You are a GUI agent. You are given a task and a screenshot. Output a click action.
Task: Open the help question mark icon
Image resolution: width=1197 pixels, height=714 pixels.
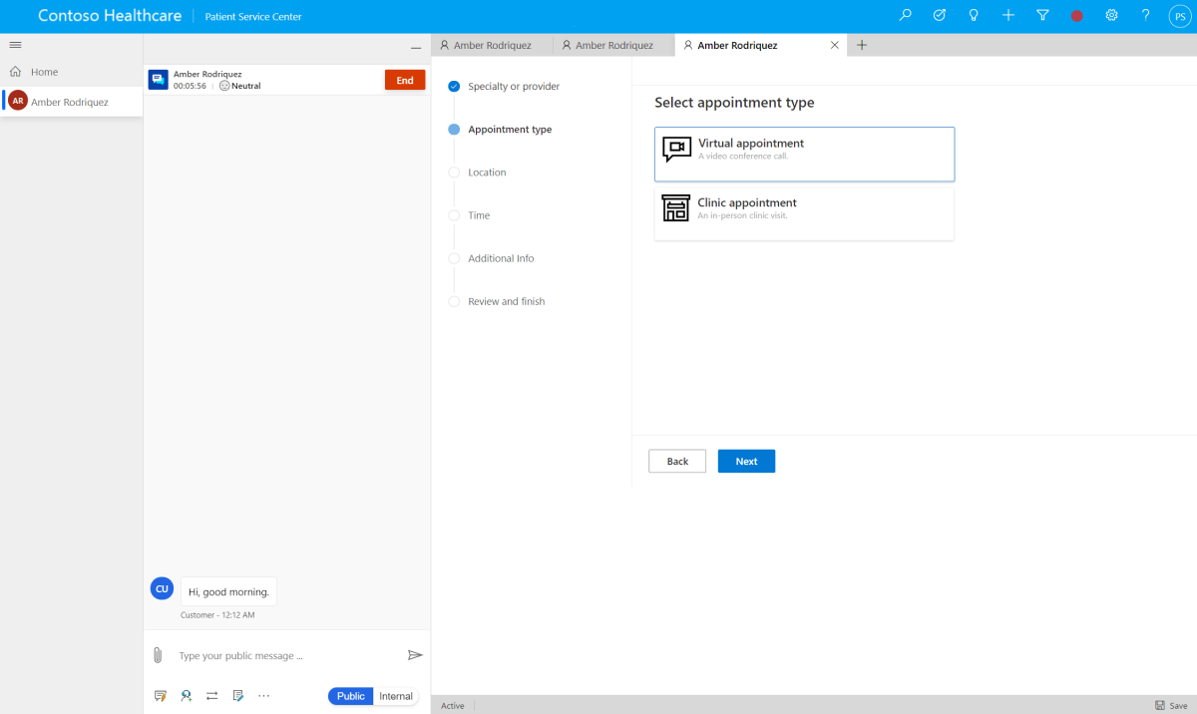[1146, 16]
